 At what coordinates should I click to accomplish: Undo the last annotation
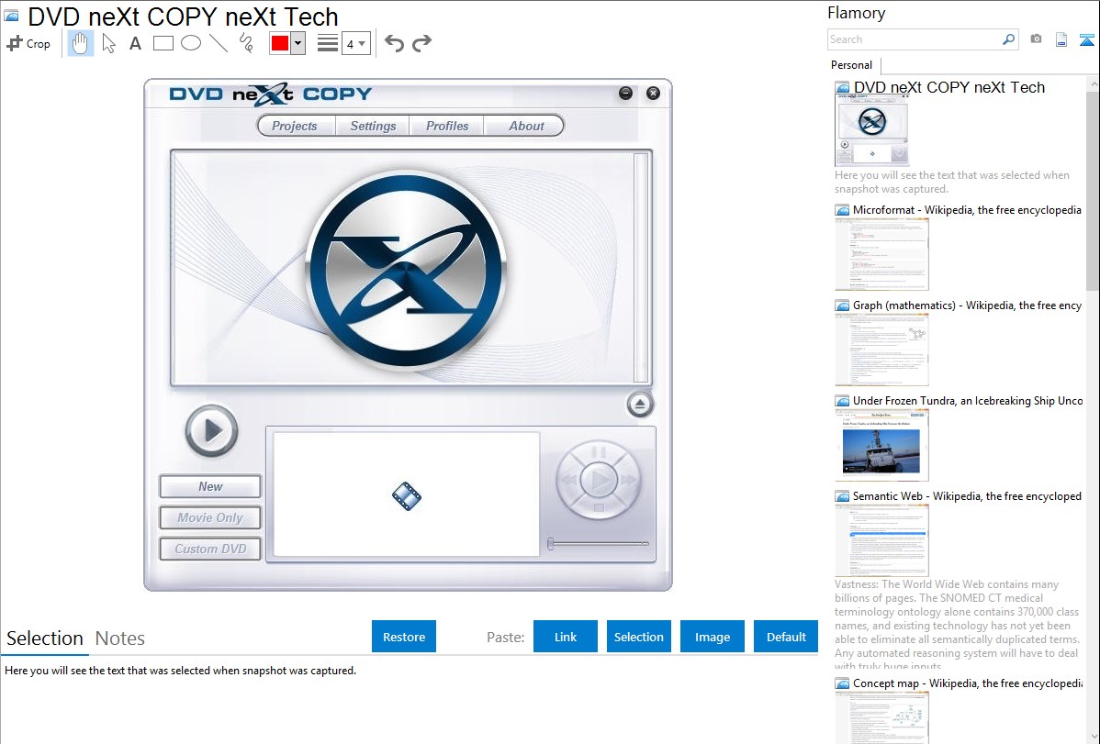coord(394,43)
